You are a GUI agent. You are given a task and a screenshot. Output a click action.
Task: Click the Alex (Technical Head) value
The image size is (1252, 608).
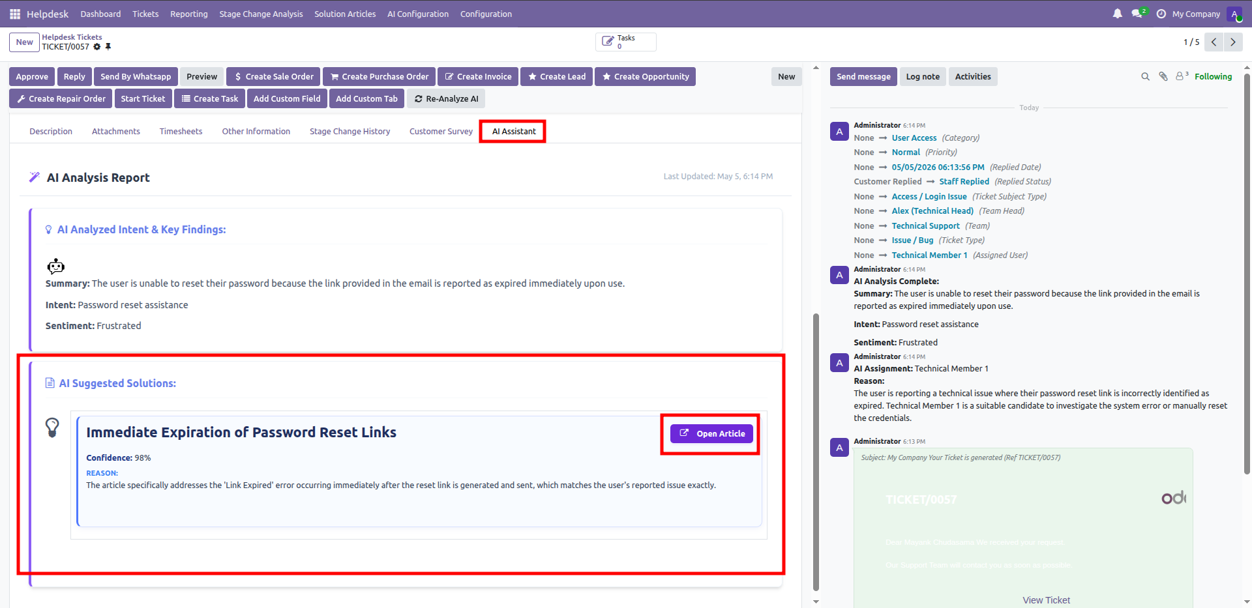[932, 211]
